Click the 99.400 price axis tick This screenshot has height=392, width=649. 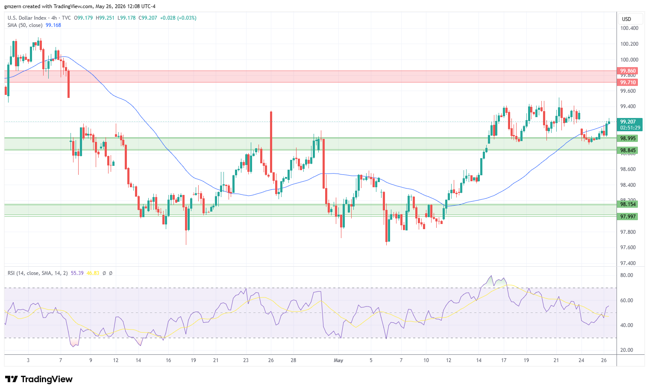pyautogui.click(x=628, y=106)
